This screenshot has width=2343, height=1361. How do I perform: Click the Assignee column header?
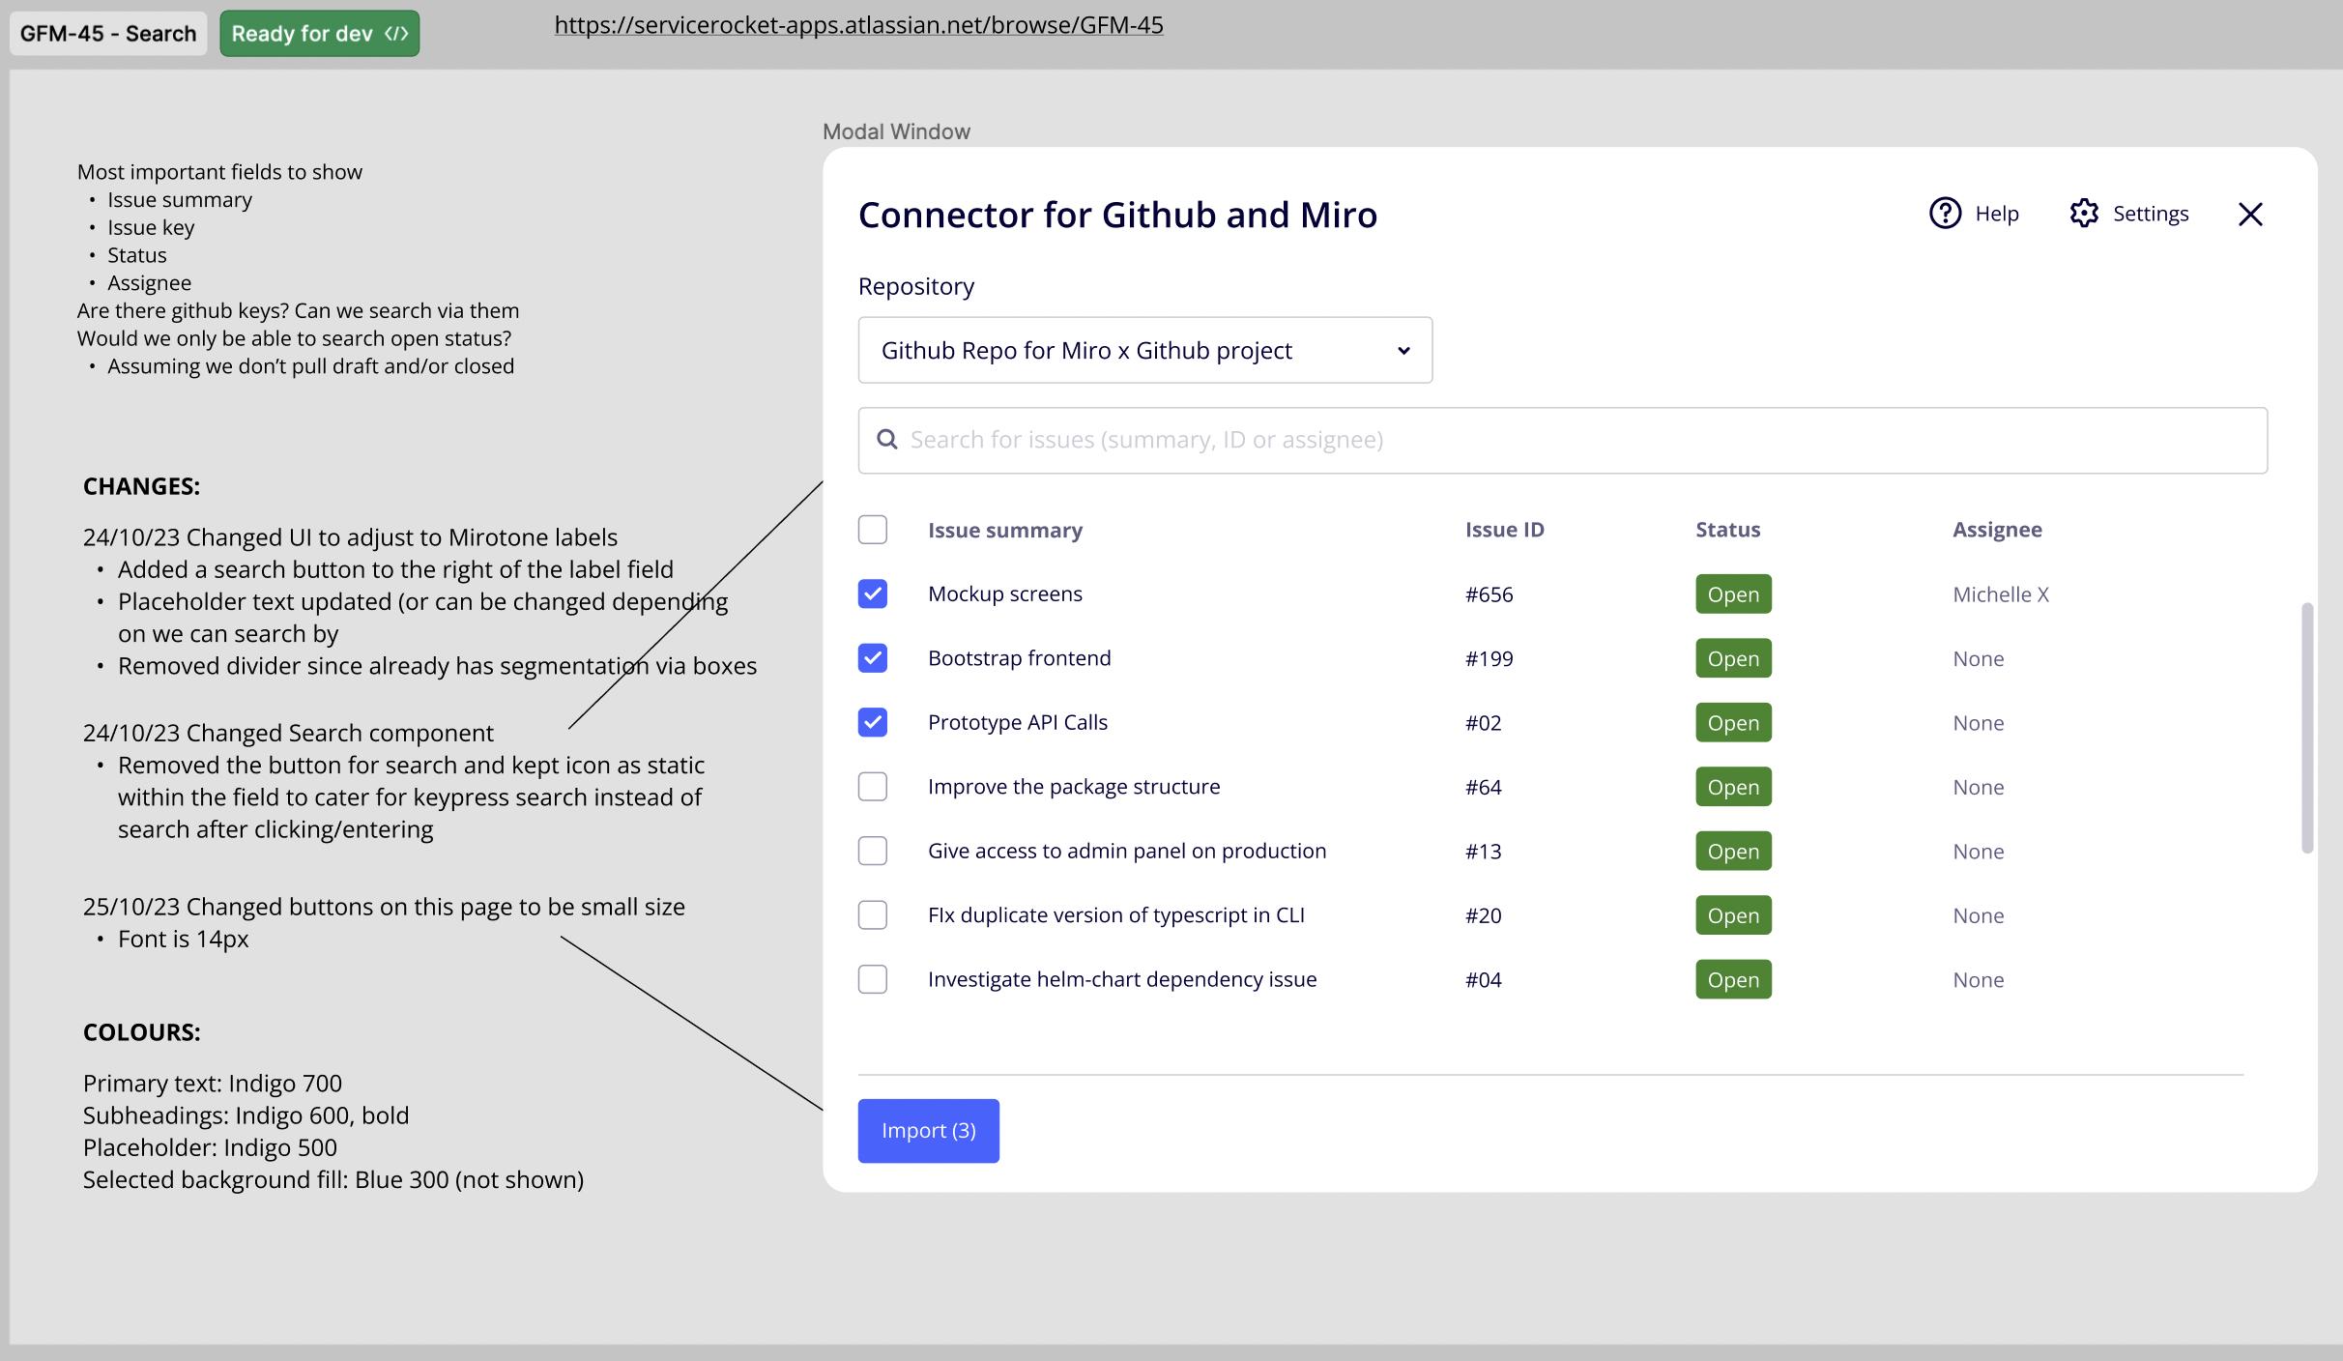1997,530
